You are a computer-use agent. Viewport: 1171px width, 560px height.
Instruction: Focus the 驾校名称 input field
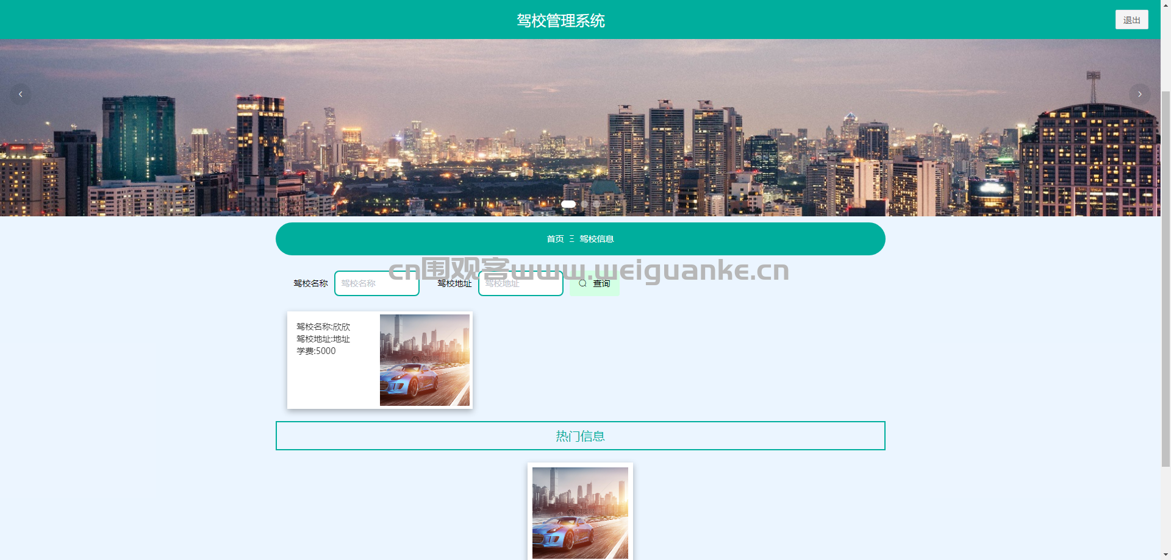pos(377,283)
